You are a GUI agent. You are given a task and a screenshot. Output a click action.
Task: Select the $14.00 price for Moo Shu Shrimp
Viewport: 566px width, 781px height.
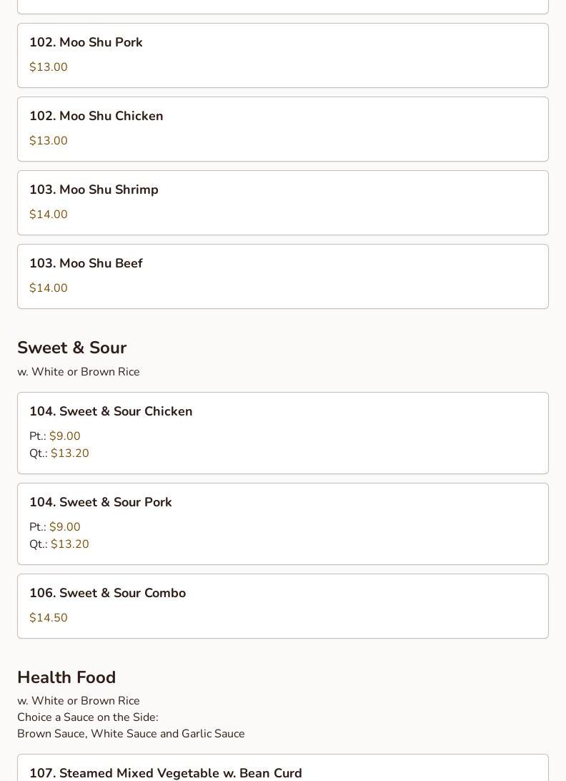pyautogui.click(x=49, y=215)
